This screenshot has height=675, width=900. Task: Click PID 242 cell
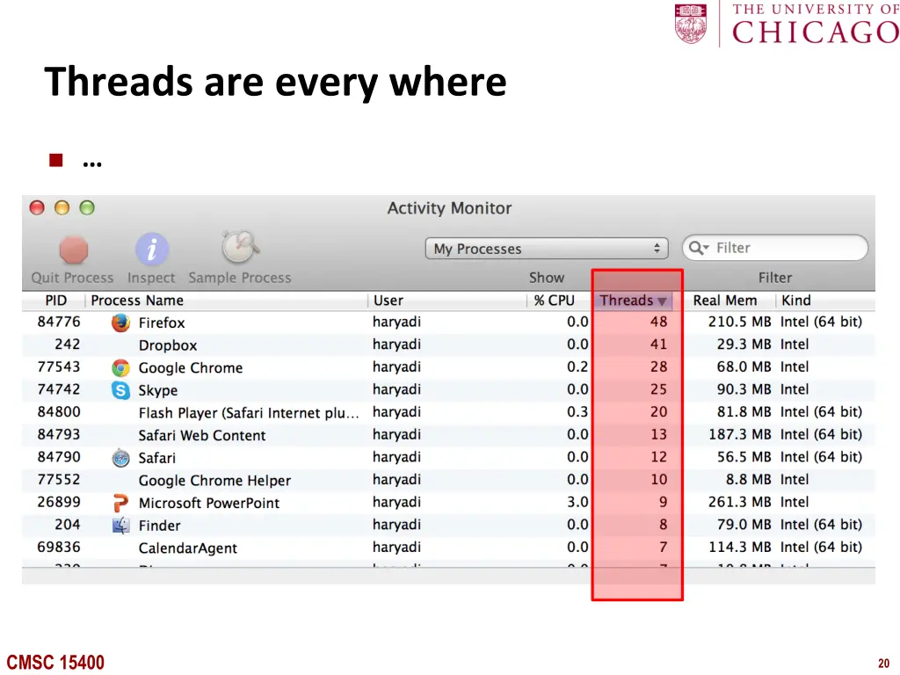pyautogui.click(x=67, y=345)
